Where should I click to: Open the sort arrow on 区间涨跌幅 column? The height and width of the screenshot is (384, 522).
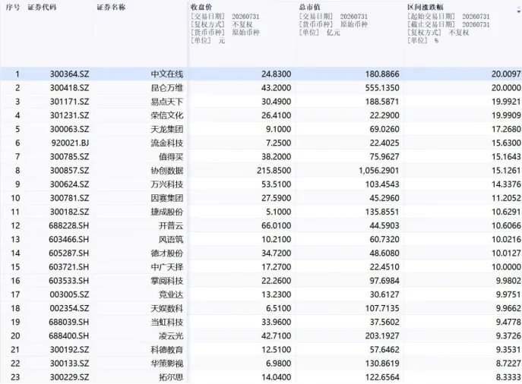coord(519,11)
